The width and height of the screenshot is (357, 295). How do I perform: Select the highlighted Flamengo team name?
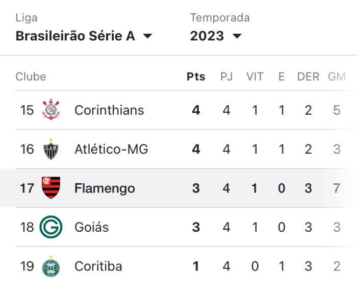(105, 188)
